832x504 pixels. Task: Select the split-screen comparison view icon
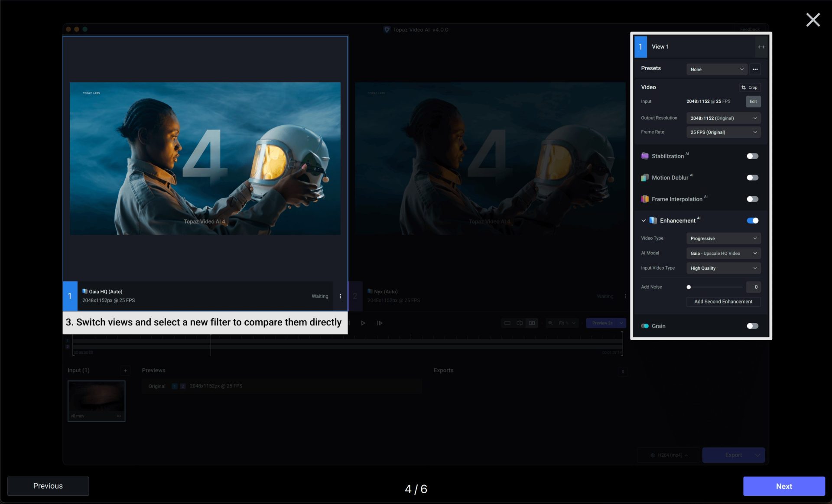[520, 323]
